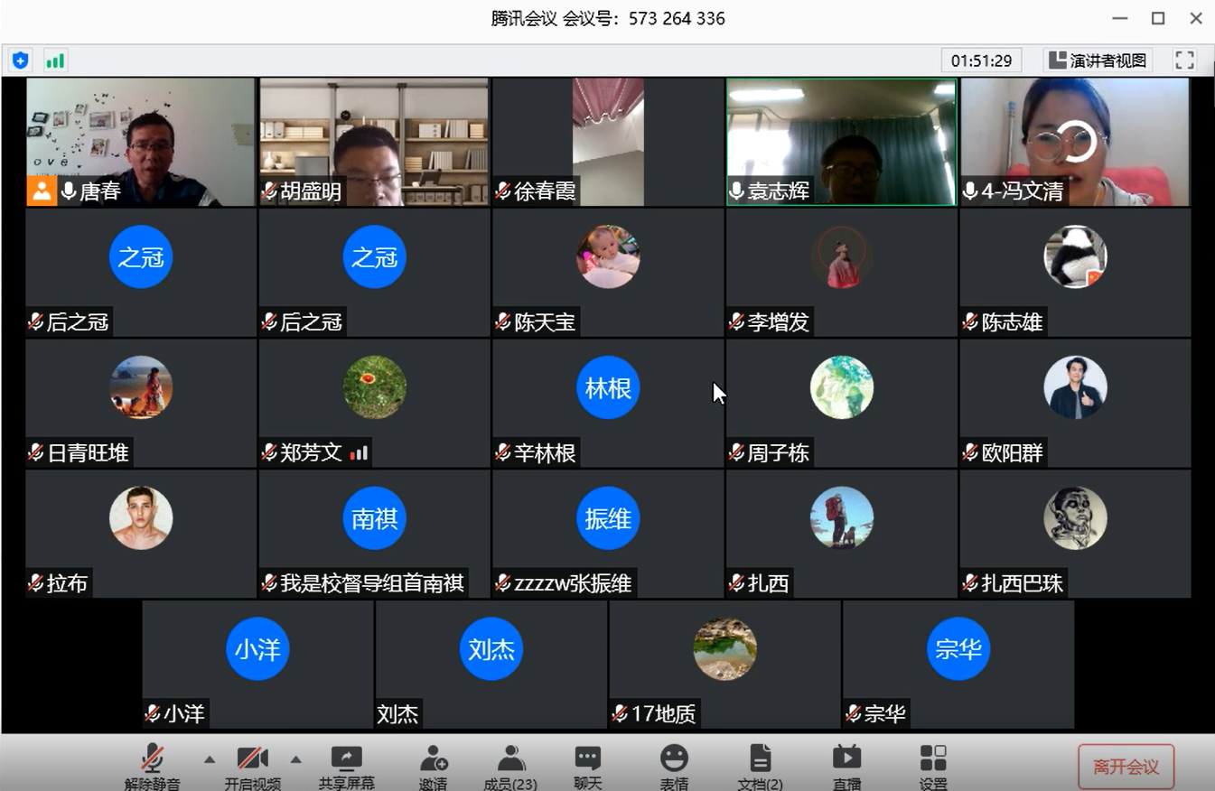Click the meeting timer 01:51:29
Image resolution: width=1215 pixels, height=791 pixels.
tap(981, 60)
